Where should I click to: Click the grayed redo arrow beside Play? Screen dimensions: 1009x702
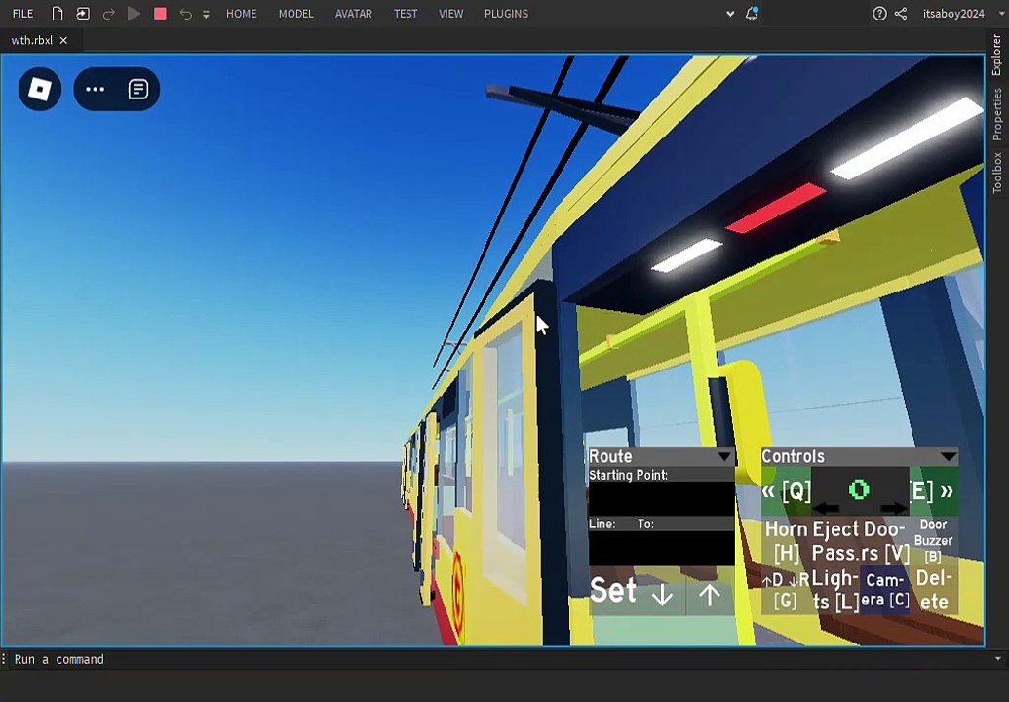(109, 14)
